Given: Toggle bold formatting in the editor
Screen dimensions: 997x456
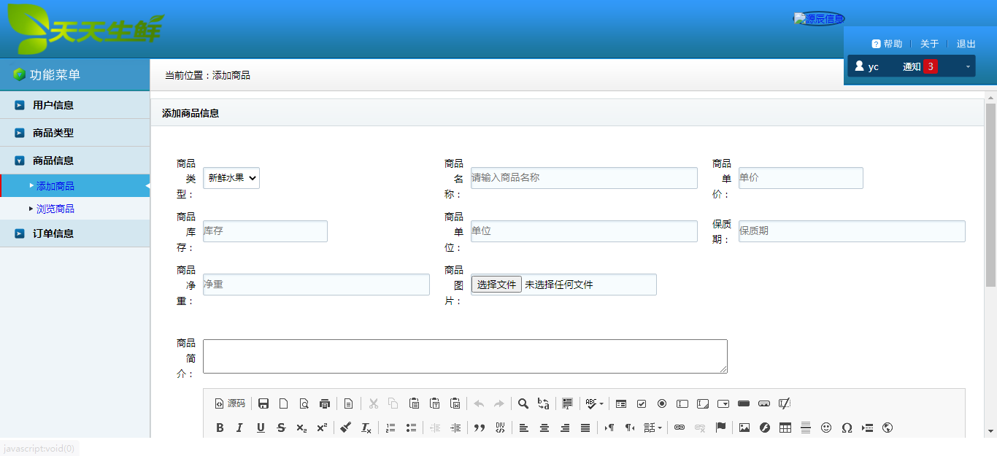Looking at the screenshot, I should (x=220, y=428).
